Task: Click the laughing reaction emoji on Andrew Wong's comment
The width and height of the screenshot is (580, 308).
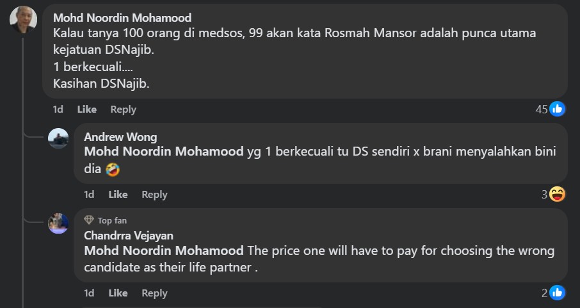Action: pyautogui.click(x=558, y=194)
